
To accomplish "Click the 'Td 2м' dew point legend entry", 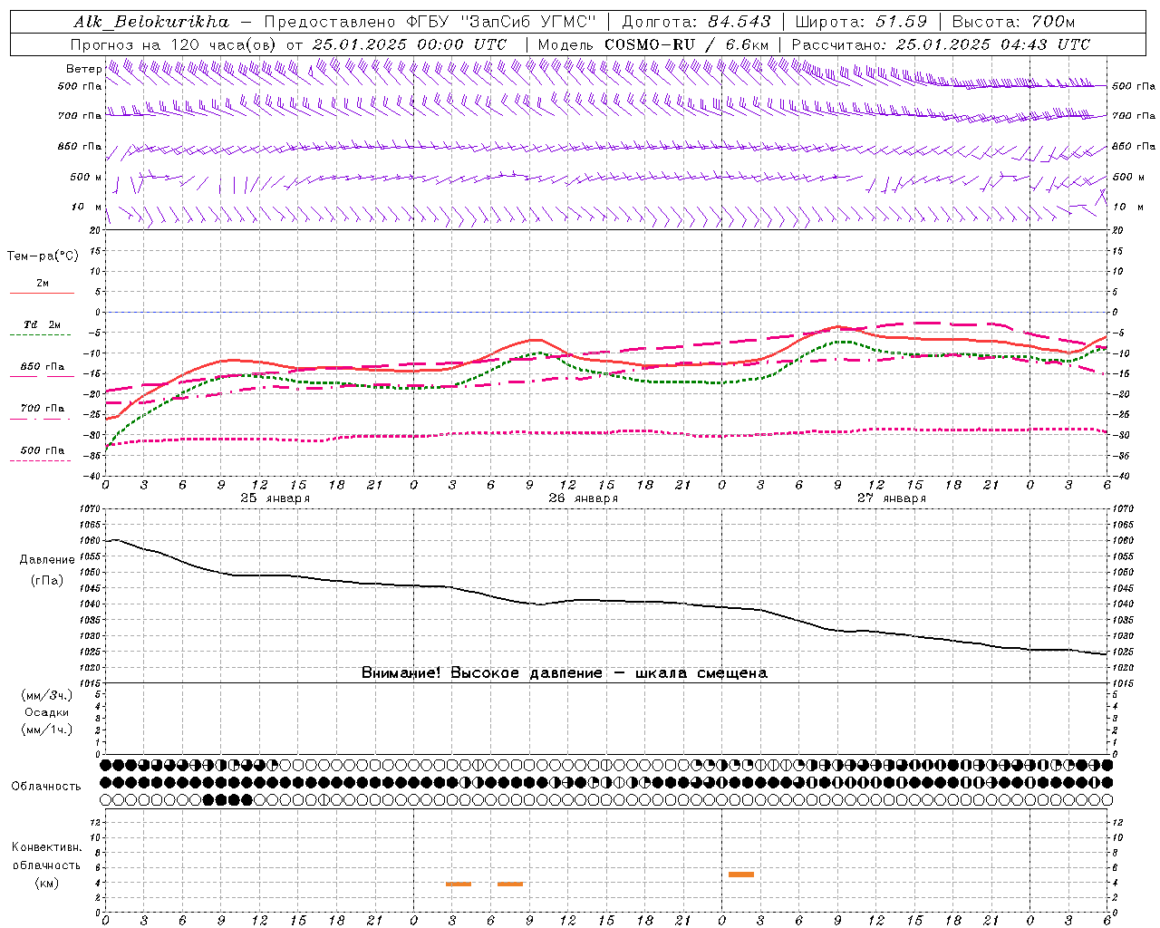I will coord(42,329).
